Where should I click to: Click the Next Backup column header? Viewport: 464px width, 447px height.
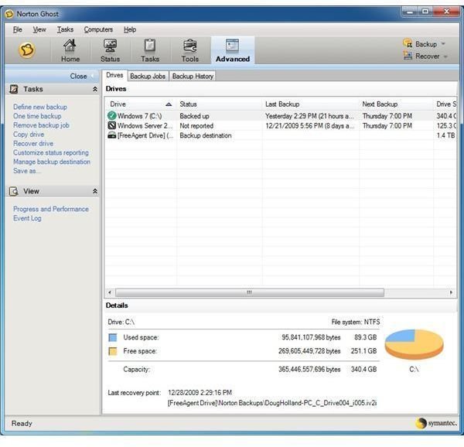pos(396,104)
